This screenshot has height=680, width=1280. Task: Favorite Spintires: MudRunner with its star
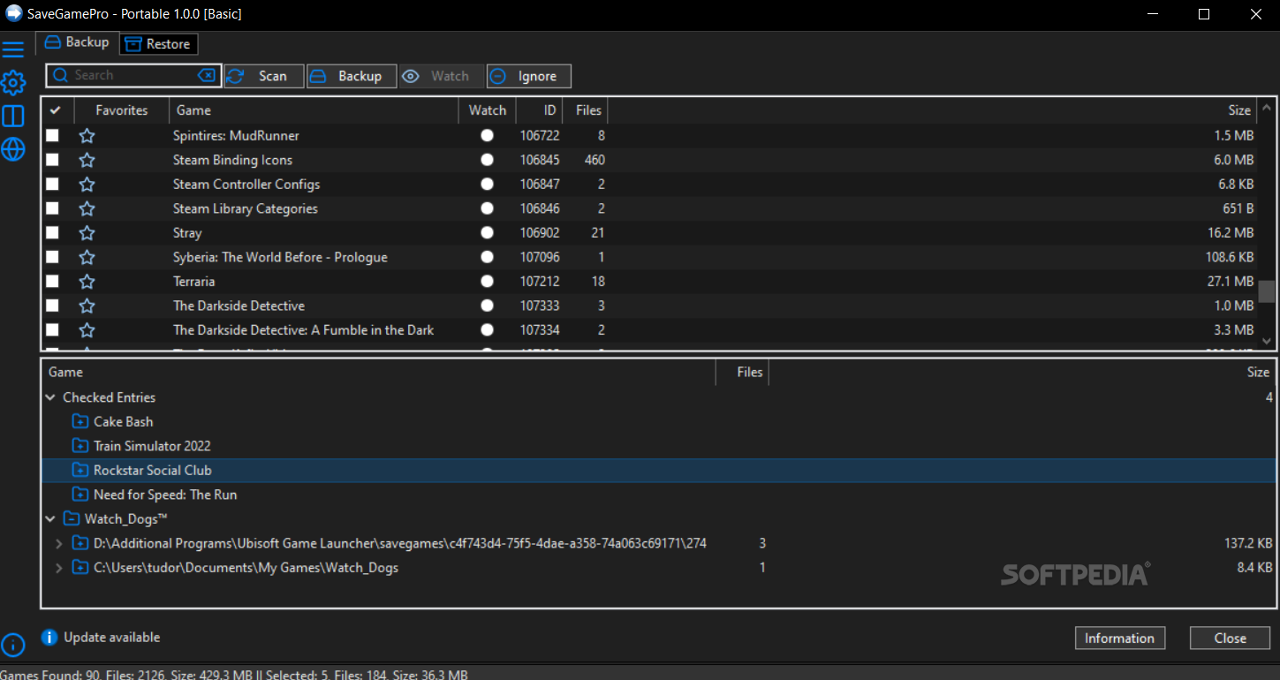(x=87, y=136)
